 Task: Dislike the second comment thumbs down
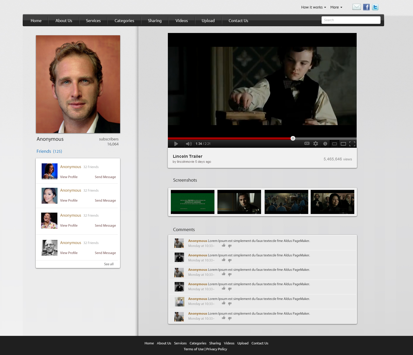point(230,261)
